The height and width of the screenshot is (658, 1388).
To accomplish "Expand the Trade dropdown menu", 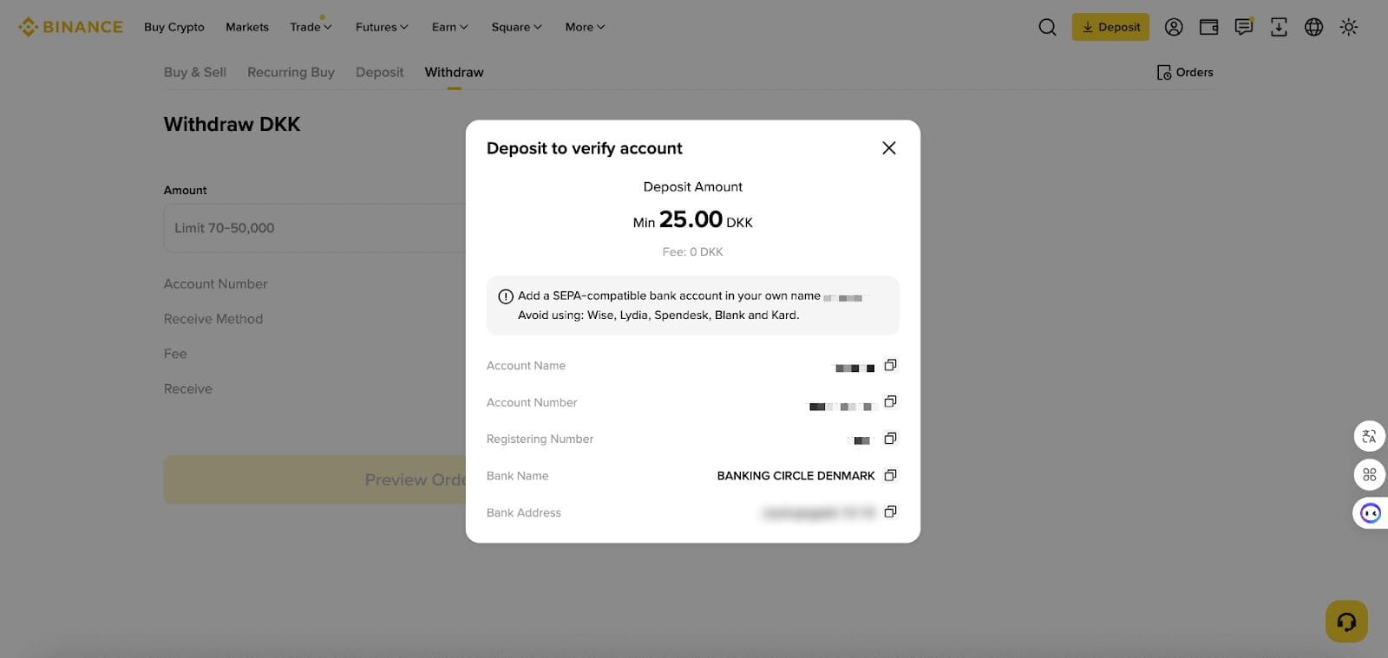I will coord(311,27).
